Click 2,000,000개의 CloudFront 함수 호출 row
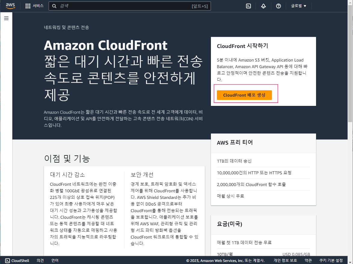 tap(263, 184)
